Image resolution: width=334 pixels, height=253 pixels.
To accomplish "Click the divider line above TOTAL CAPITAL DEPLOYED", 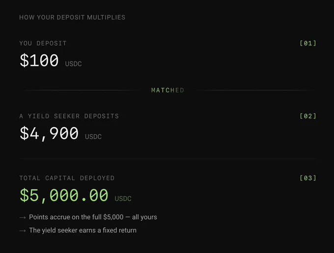I will [x=168, y=159].
